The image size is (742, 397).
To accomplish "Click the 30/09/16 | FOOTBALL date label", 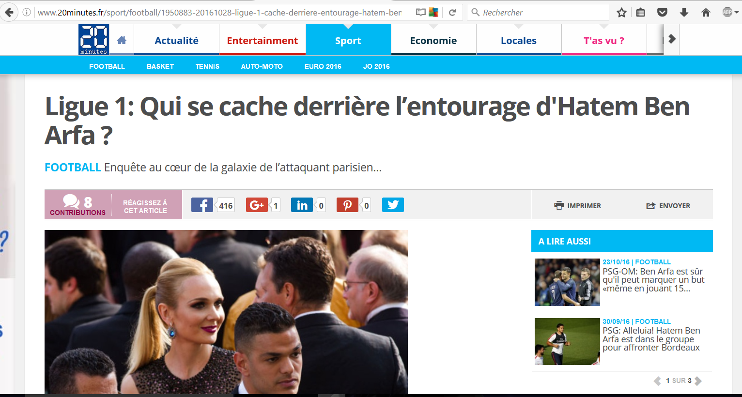I will coord(636,321).
